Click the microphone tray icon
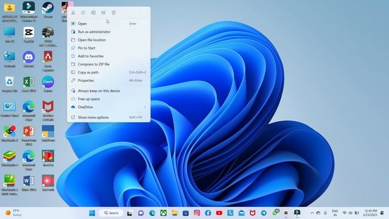The height and width of the screenshot is (219, 389). click(325, 213)
